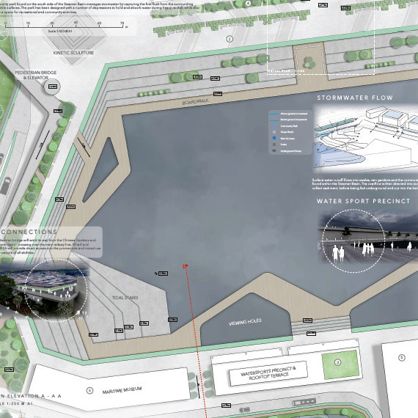418x418 pixels.
Task: Click the Rain Gardens blue legend swatch
Action: (274, 138)
